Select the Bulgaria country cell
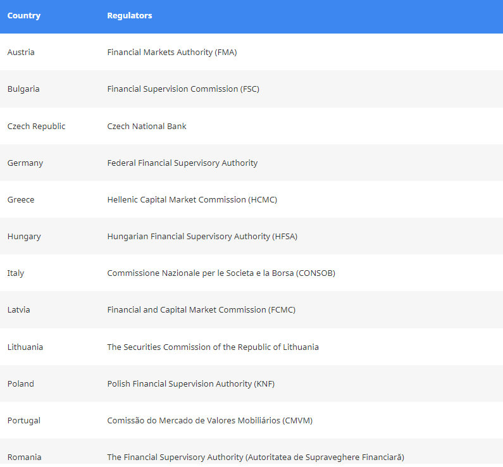The height and width of the screenshot is (467, 503). (23, 89)
